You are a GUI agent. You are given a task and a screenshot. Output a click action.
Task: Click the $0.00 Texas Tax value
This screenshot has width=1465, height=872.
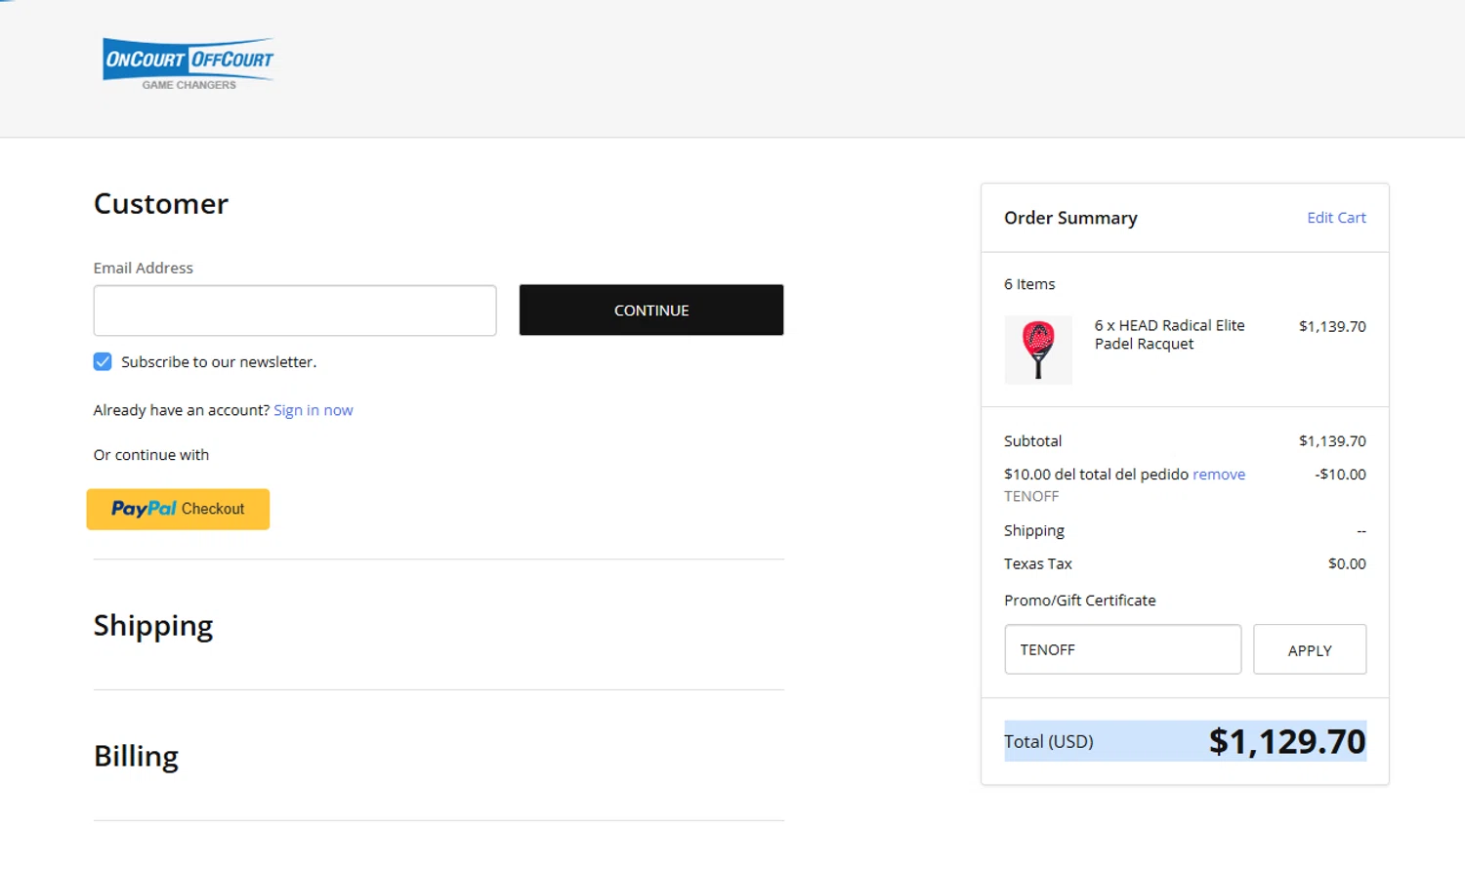tap(1347, 564)
